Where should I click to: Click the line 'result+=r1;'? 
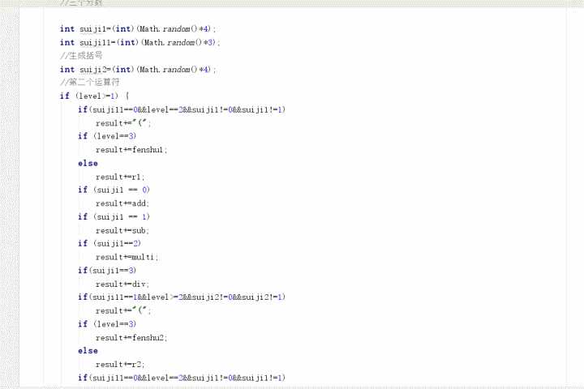click(120, 177)
